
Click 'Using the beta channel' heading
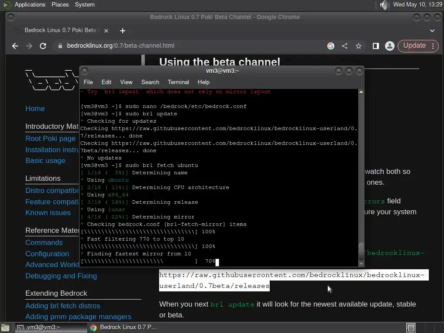point(219,62)
